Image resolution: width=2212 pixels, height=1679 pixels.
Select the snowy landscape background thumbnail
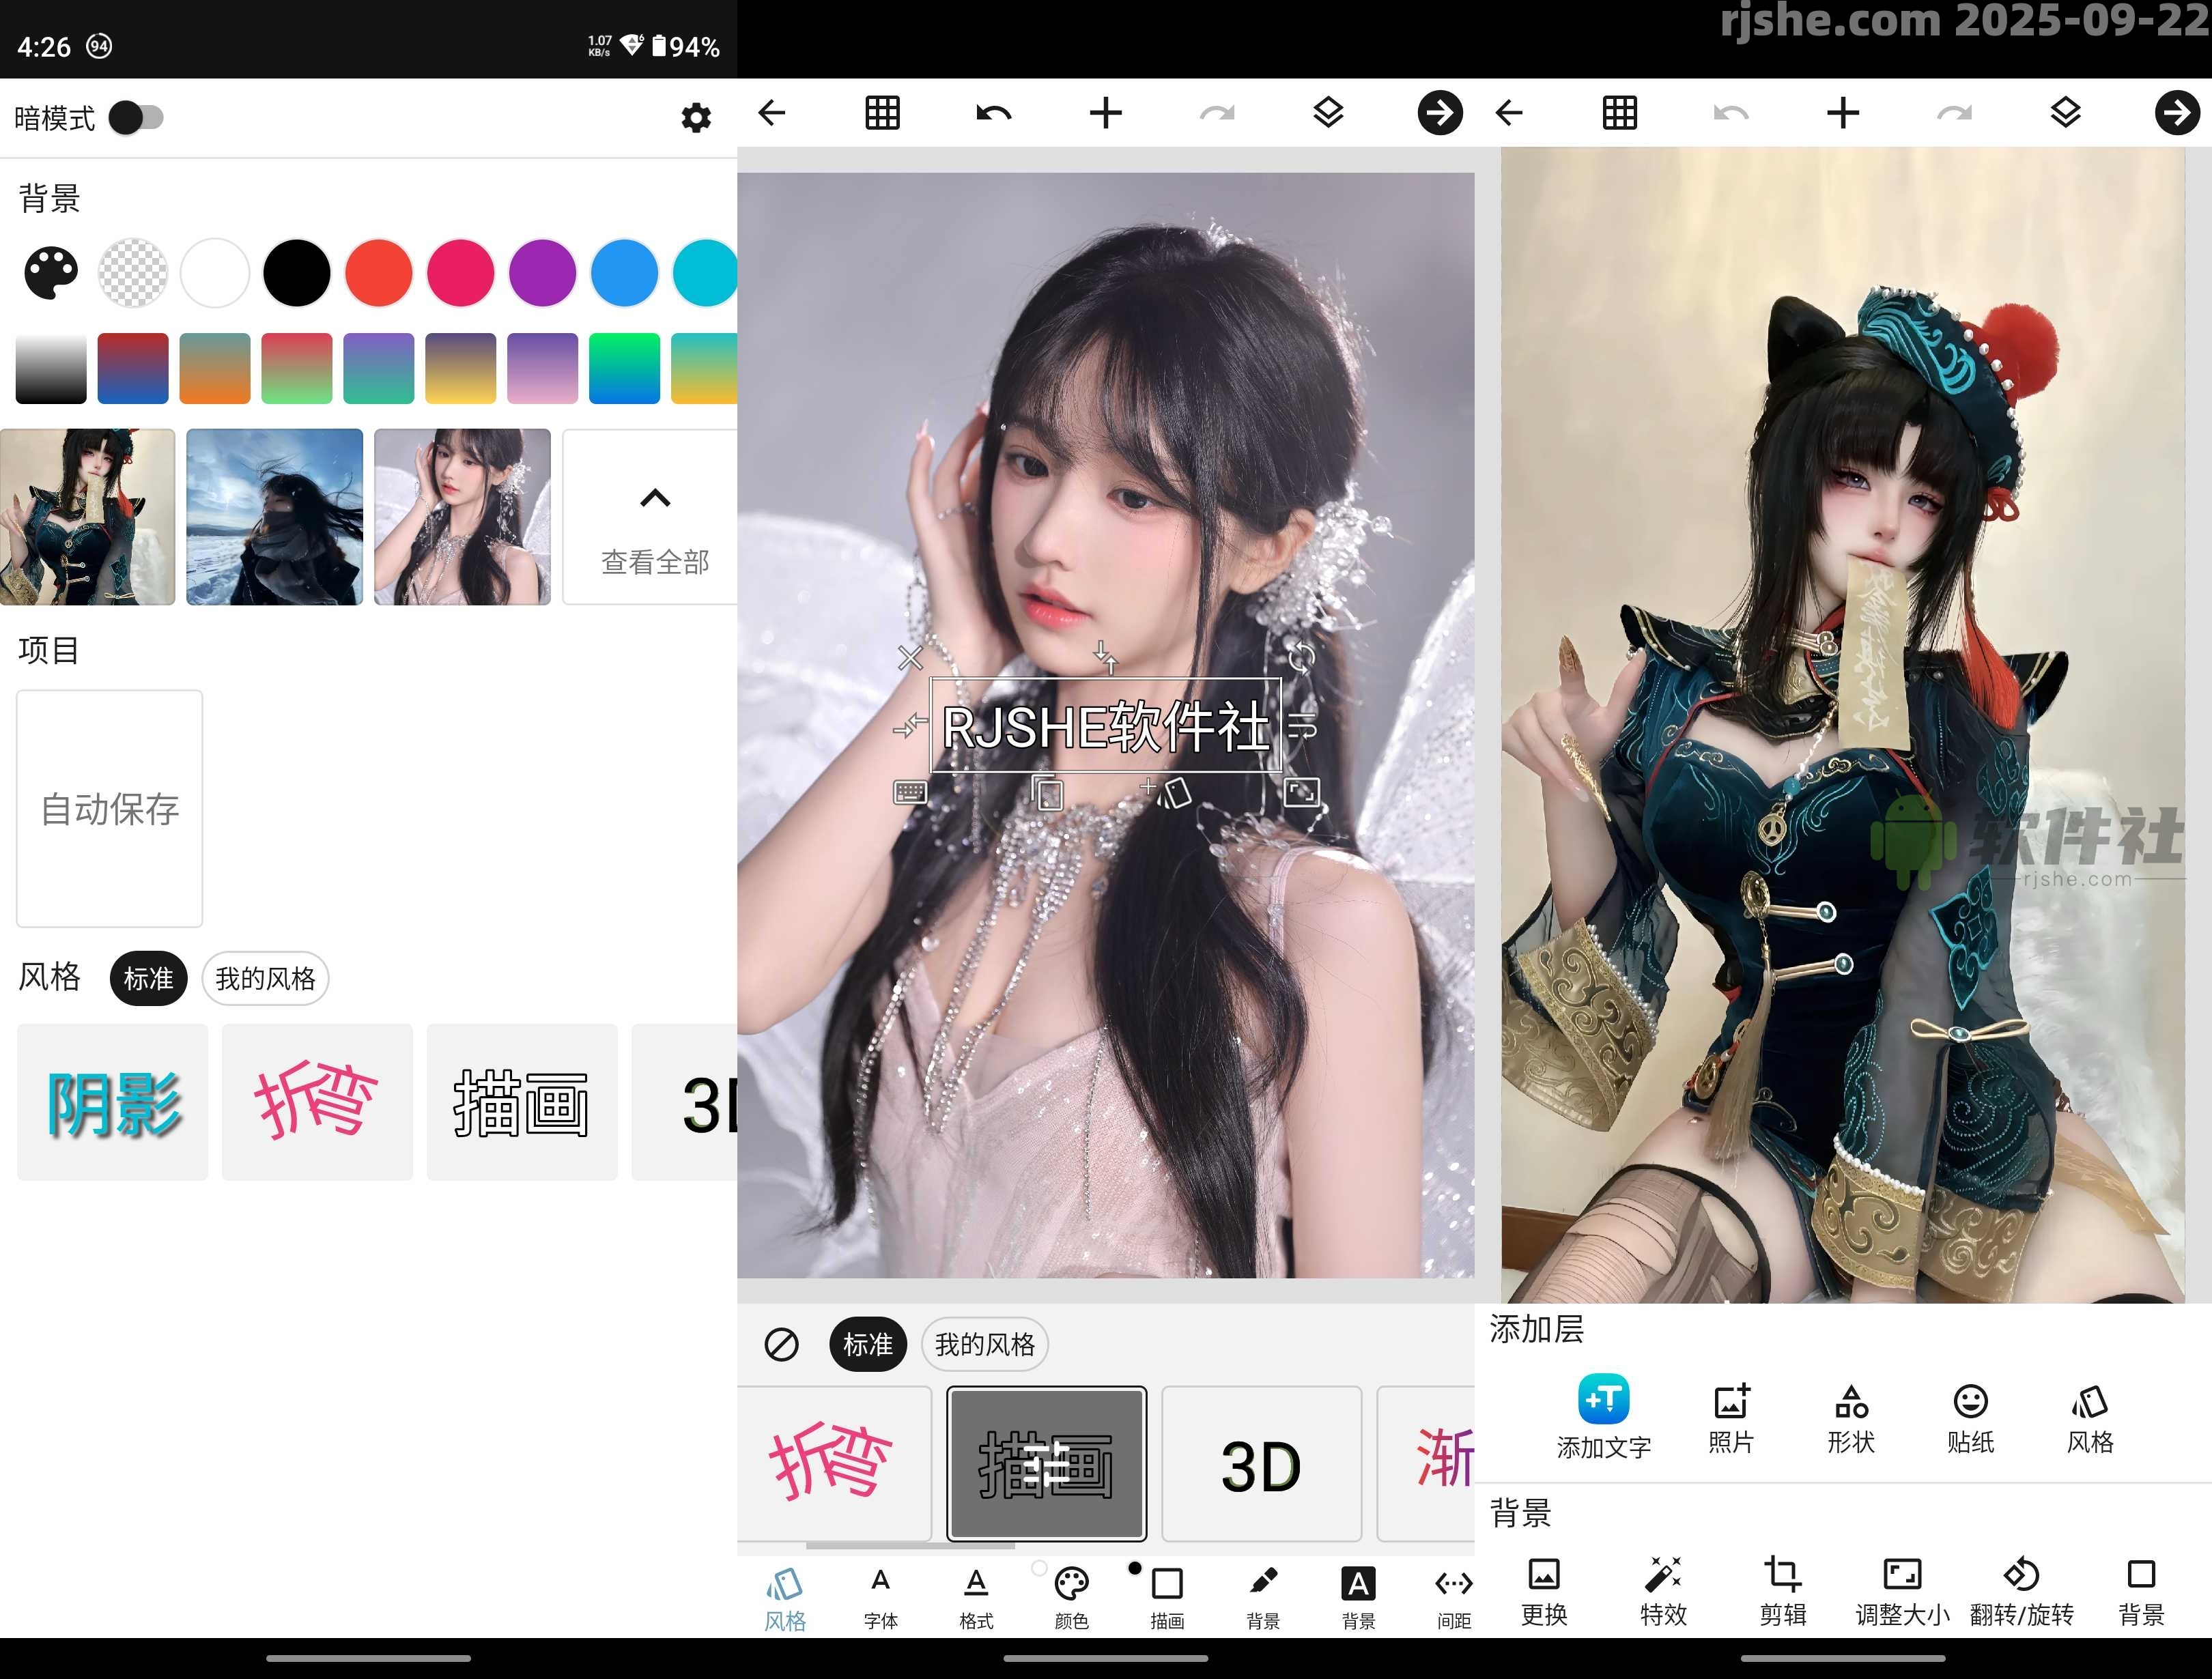(274, 517)
